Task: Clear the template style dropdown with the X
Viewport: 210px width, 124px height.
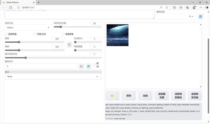Action: click(x=190, y=16)
